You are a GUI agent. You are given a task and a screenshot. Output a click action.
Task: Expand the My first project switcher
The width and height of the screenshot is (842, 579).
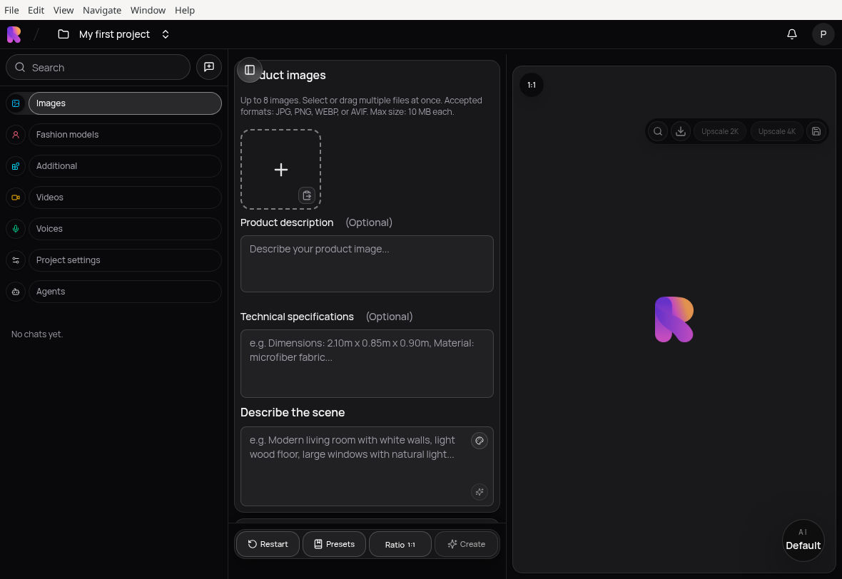point(166,34)
